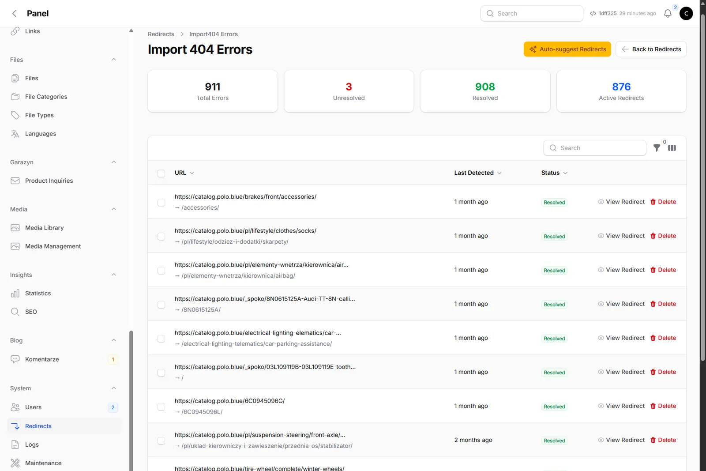View Redirect for electrical-lighting-elematics row
The height and width of the screenshot is (471, 706).
coord(621,338)
